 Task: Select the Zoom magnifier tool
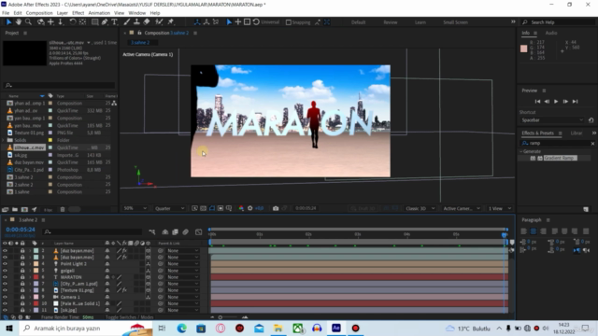tap(28, 22)
